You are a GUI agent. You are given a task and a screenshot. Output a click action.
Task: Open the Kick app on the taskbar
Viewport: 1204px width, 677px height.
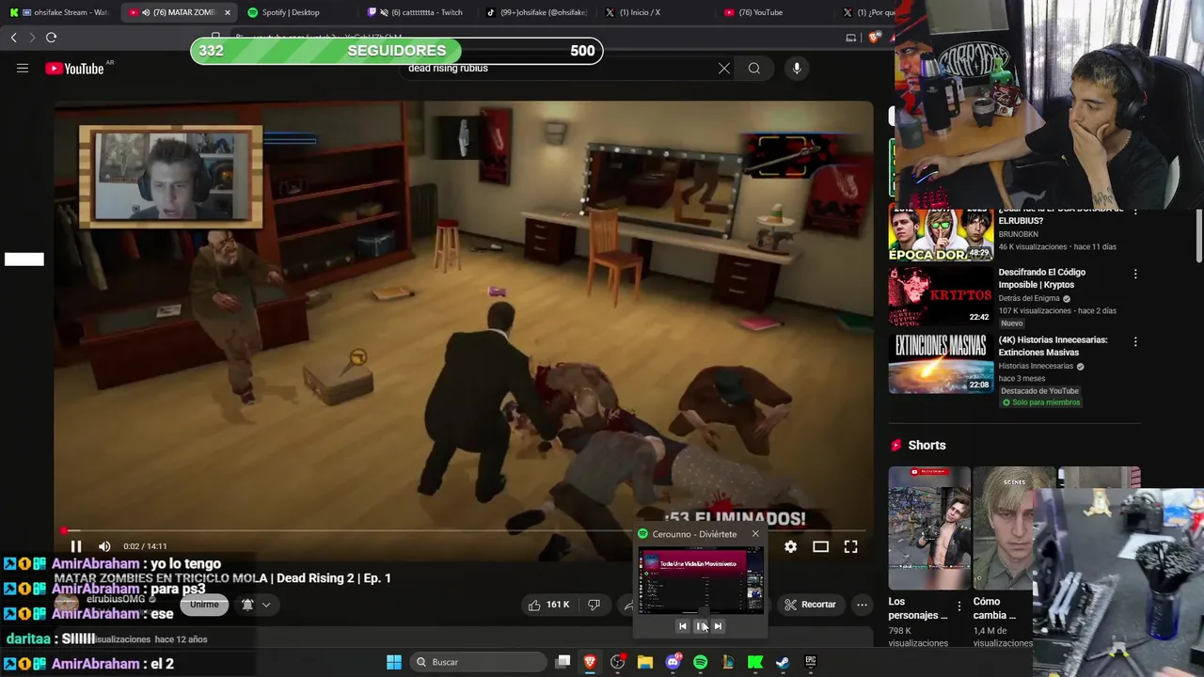pos(754,662)
